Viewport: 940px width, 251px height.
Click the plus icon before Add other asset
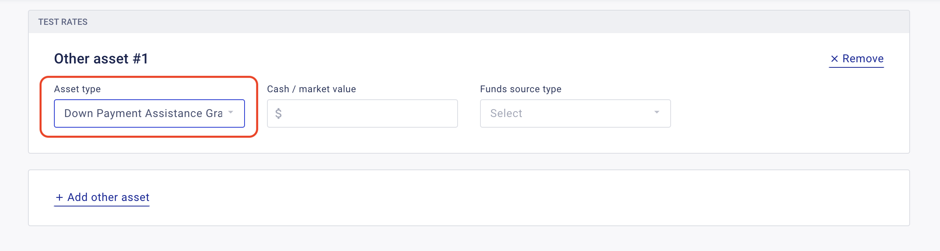(59, 197)
